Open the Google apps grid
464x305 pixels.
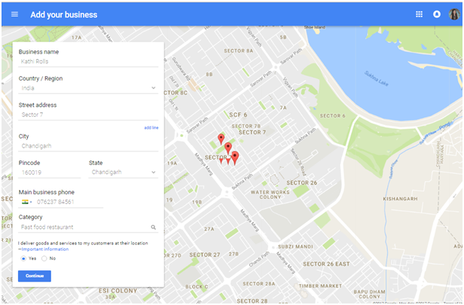[419, 14]
